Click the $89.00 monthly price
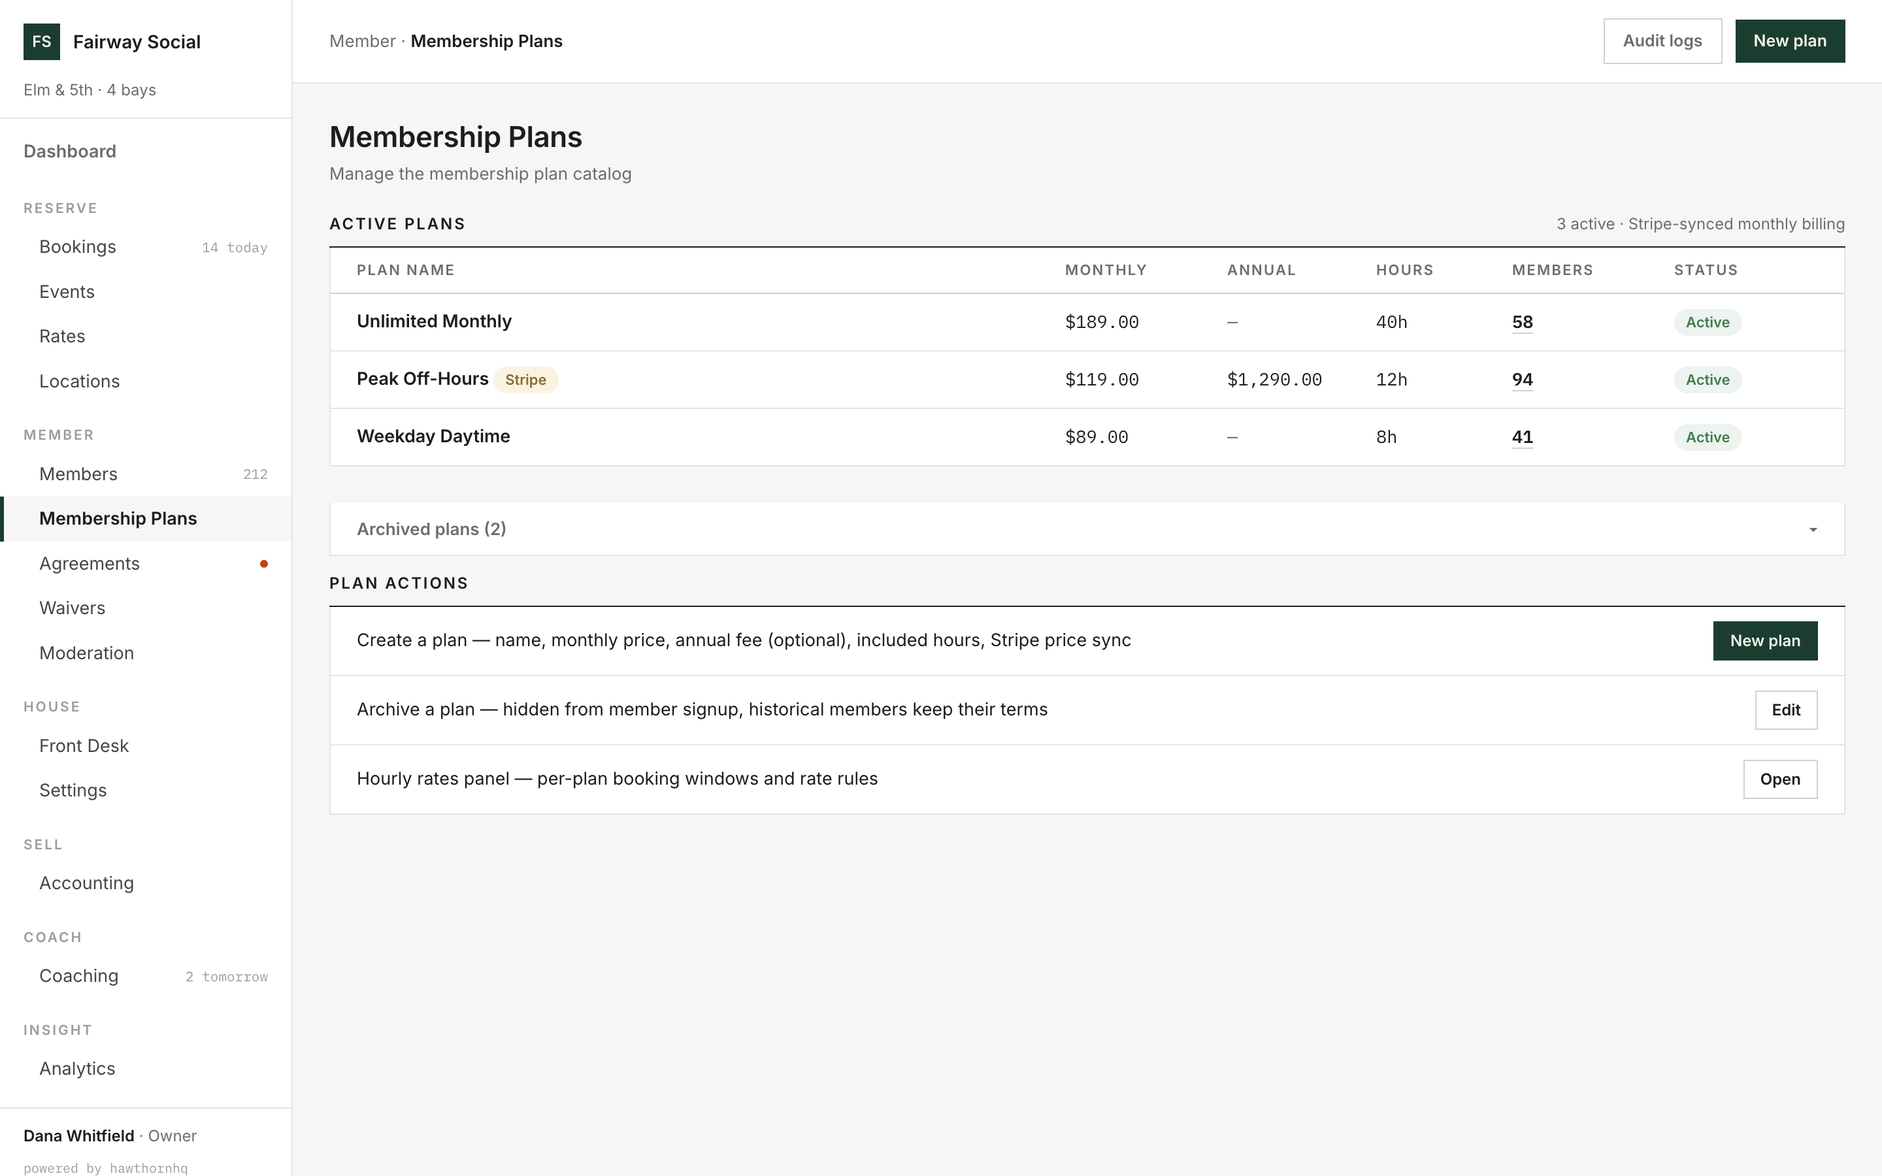 tap(1096, 437)
